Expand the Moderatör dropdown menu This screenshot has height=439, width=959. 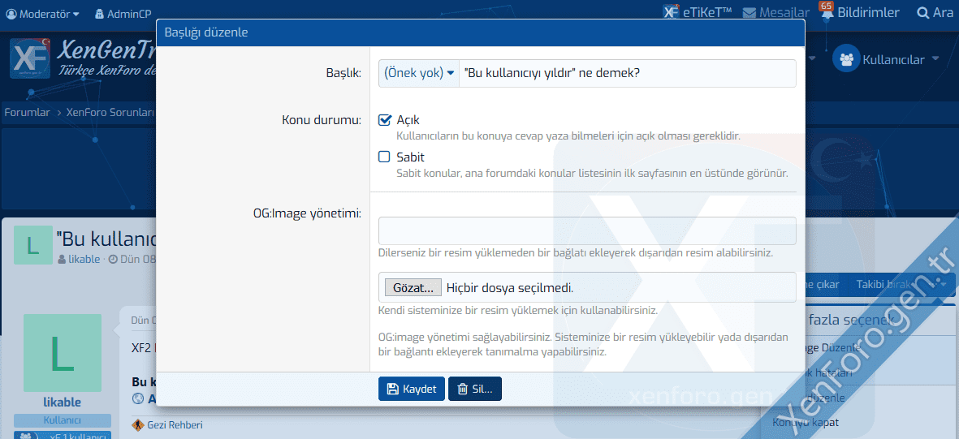point(43,14)
